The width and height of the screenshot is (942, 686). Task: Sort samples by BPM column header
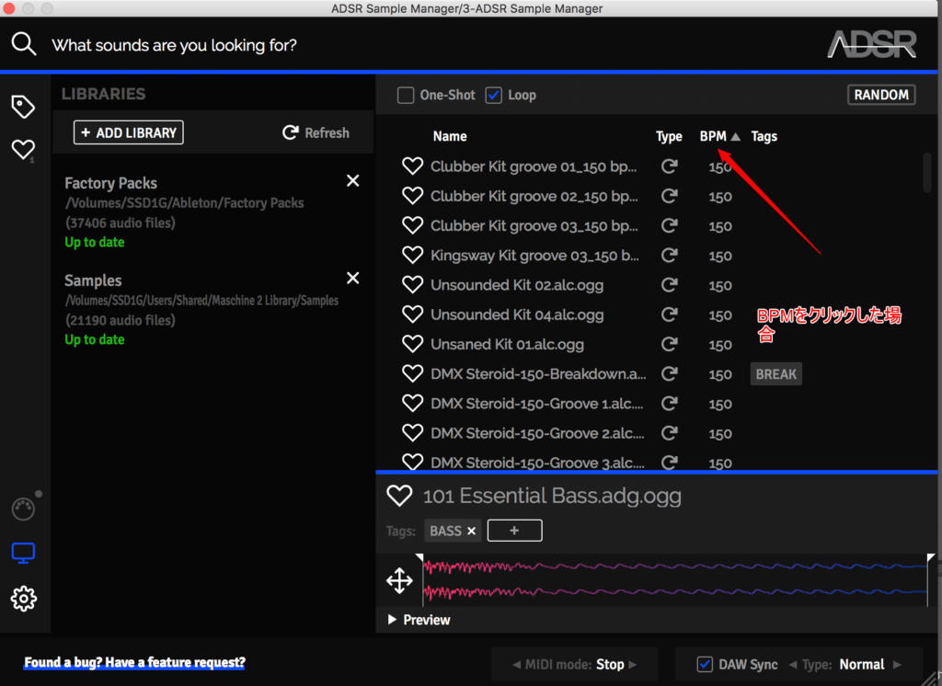713,136
